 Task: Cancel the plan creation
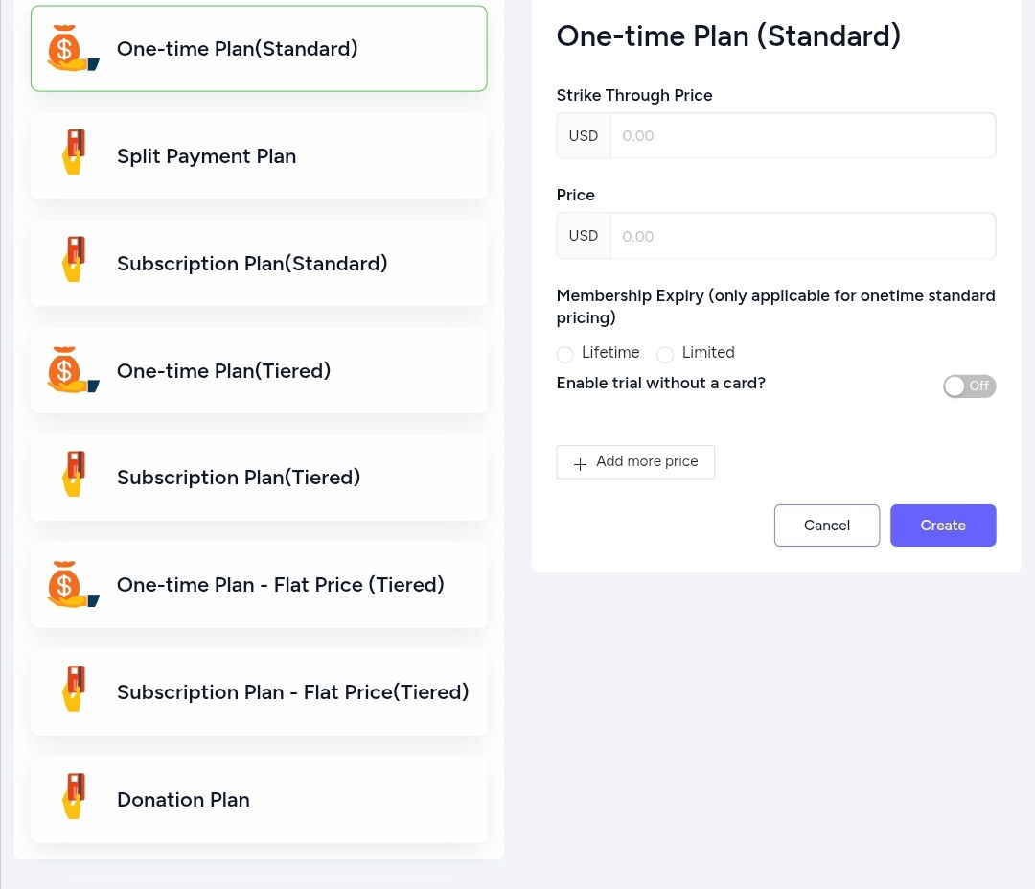click(x=826, y=526)
